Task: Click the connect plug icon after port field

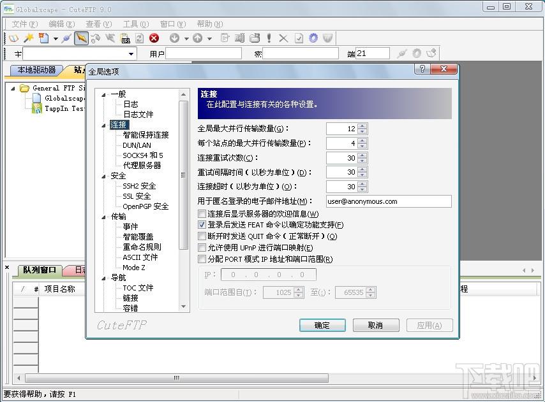Action: pyautogui.click(x=402, y=54)
